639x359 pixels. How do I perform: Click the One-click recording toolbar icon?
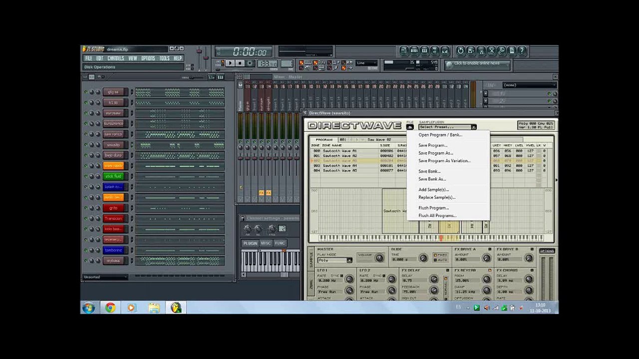[501, 51]
